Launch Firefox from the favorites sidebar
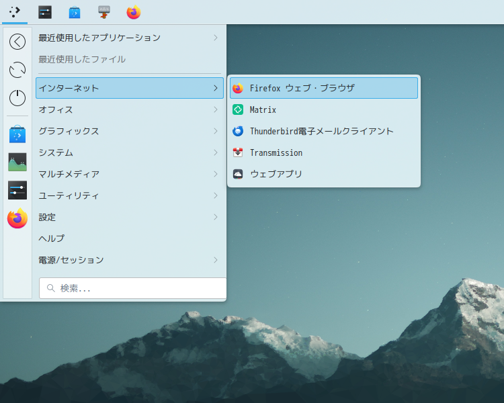 [17, 218]
